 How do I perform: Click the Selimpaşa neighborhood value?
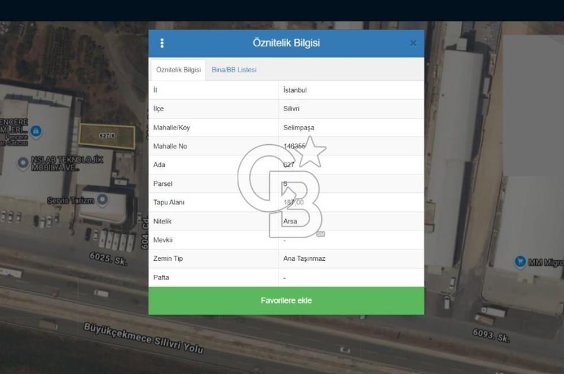click(298, 127)
